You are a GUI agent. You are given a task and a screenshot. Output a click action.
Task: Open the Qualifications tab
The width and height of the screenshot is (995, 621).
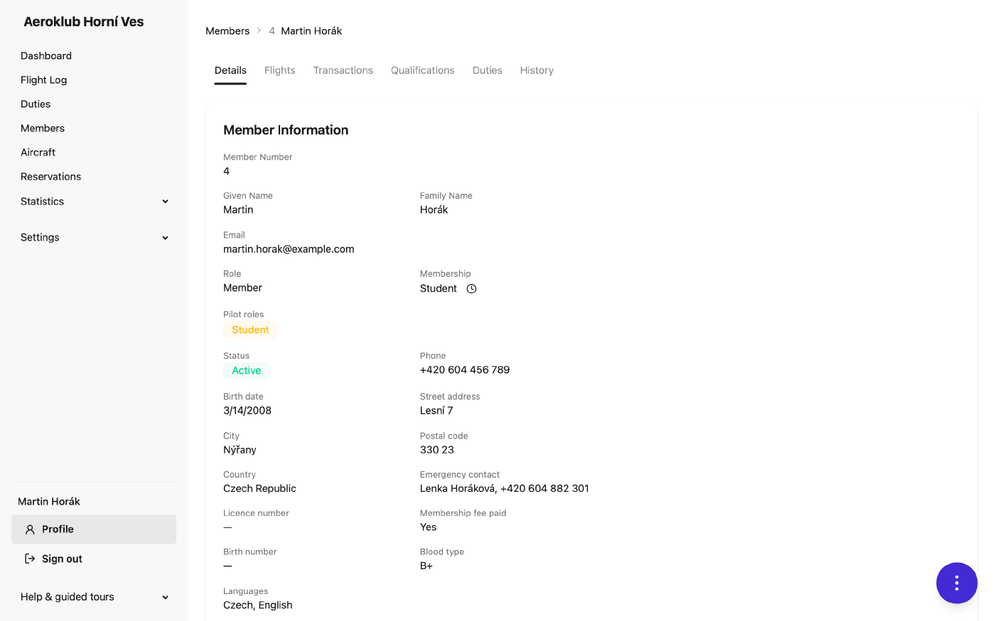423,70
